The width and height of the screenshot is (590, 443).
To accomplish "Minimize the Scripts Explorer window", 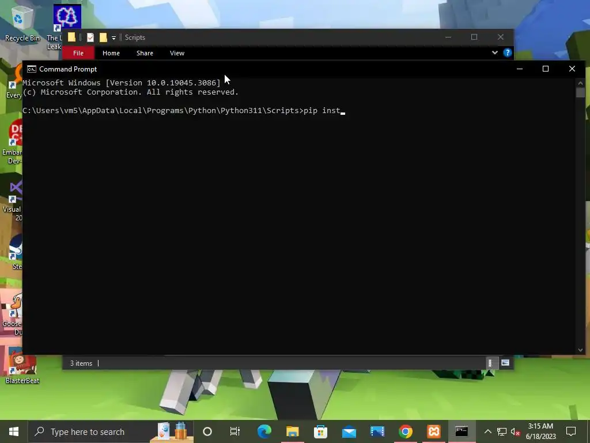I will click(x=448, y=37).
